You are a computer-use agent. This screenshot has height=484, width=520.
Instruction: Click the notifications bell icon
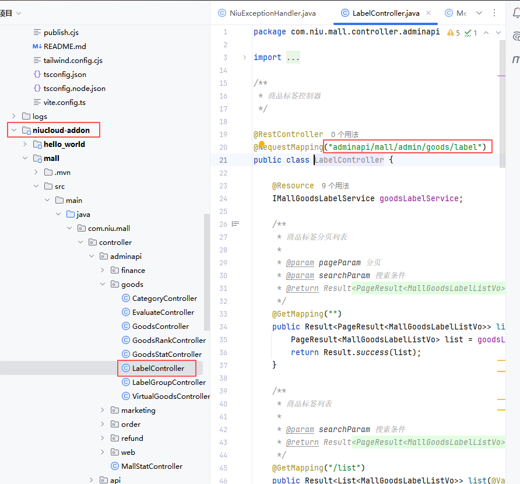coord(515,13)
